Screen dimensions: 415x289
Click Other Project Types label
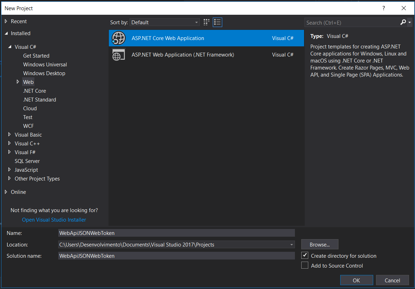point(37,179)
